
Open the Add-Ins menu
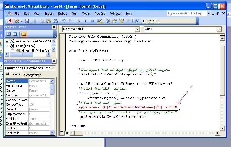pyautogui.click(x=100, y=14)
